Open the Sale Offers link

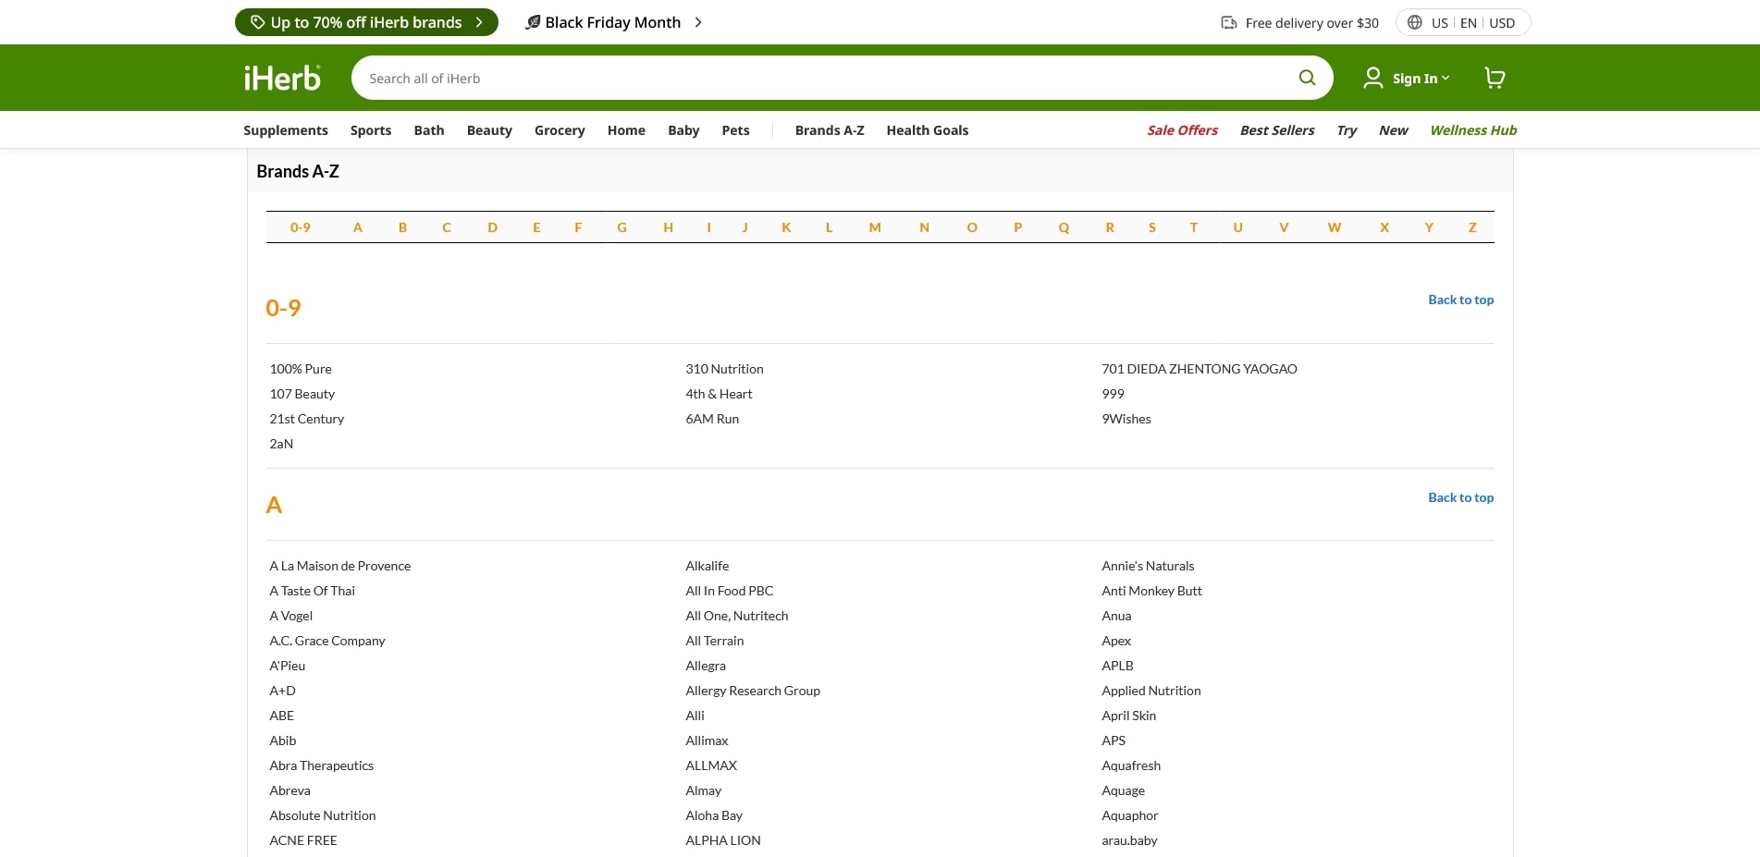[1181, 130]
